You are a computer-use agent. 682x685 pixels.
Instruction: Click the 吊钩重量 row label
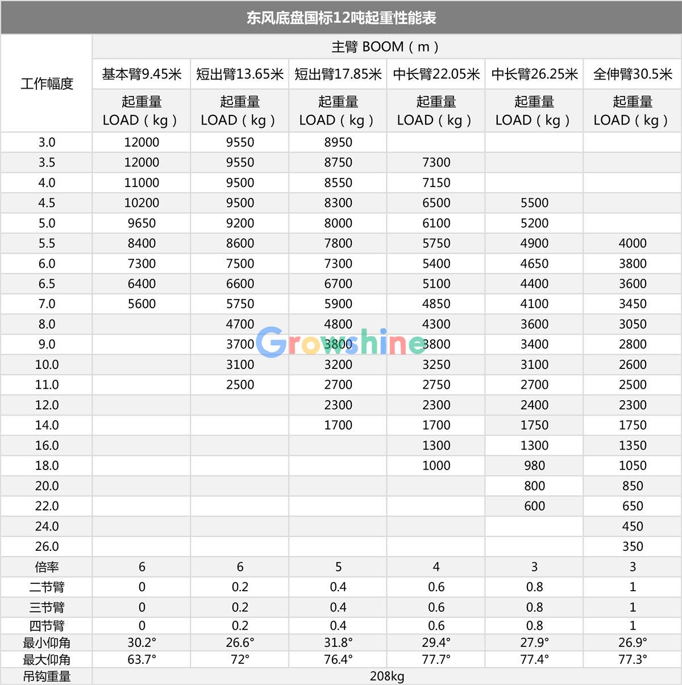point(47,676)
